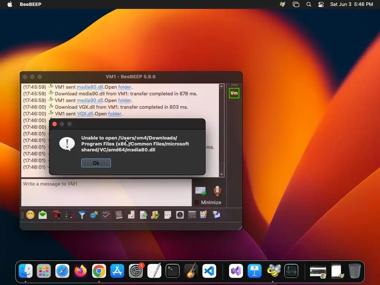The image size is (380, 285).
Task: Open folder link next to msdia80.dll
Action: pyautogui.click(x=125, y=87)
